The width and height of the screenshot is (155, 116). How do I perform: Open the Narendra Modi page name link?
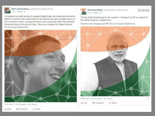[x=95, y=10]
